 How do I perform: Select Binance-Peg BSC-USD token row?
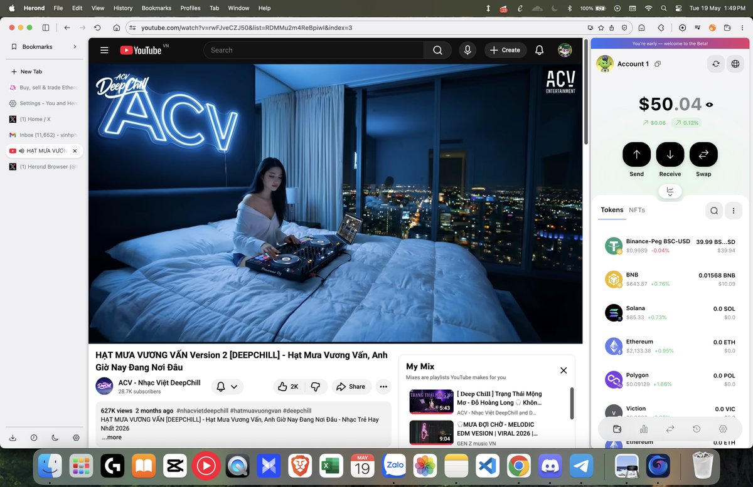[x=670, y=246]
